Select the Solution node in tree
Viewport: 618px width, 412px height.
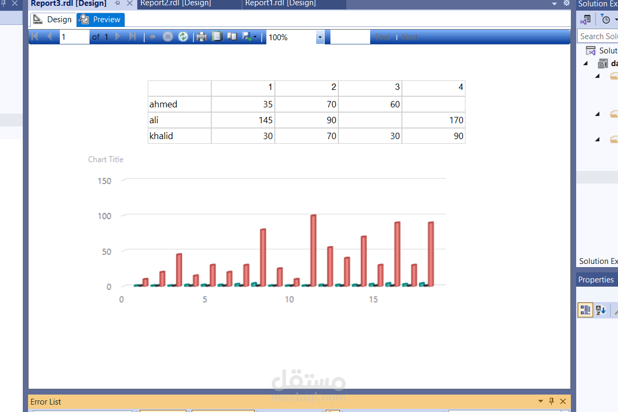coord(602,51)
